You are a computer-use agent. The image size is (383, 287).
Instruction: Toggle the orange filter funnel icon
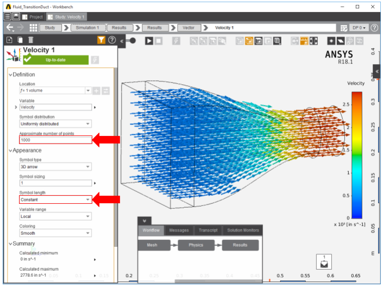click(101, 40)
